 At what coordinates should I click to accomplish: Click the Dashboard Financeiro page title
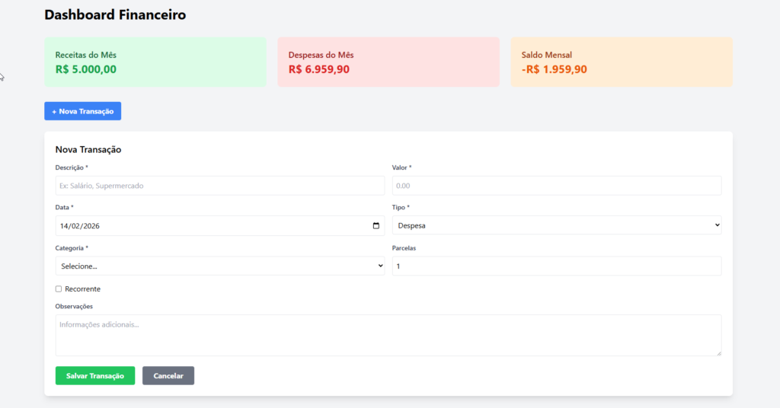(x=115, y=14)
